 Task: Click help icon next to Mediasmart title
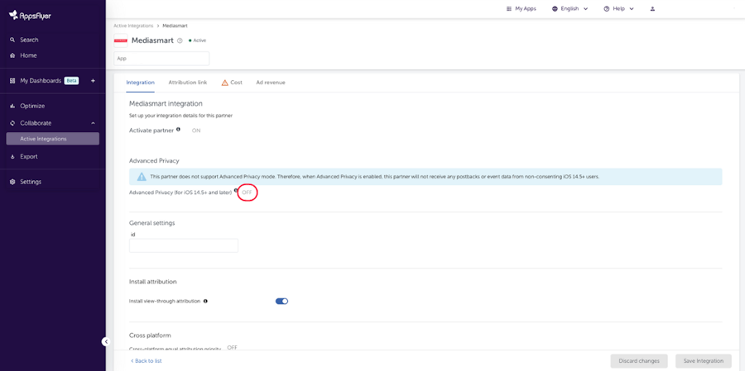coord(180,40)
